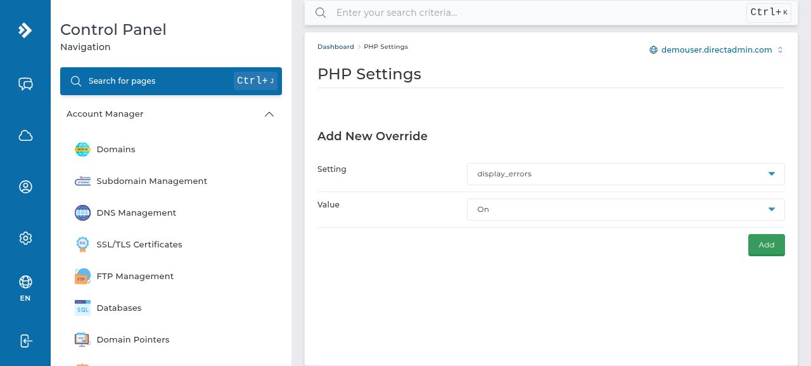Open the Value dropdown showing On

tap(625, 209)
